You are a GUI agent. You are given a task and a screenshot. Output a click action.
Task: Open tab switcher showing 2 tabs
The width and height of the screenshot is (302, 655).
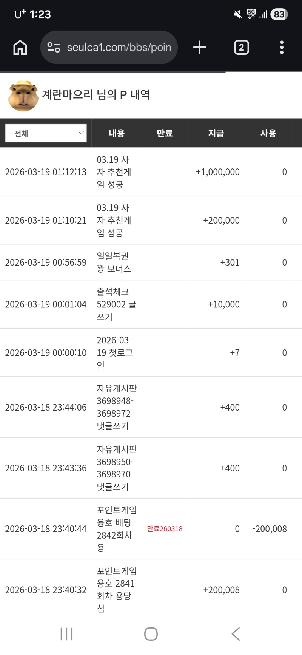[241, 48]
